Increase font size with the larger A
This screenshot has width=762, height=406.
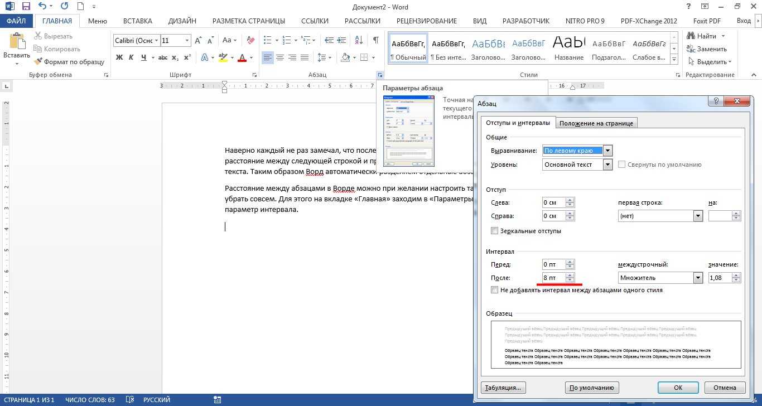pyautogui.click(x=199, y=41)
